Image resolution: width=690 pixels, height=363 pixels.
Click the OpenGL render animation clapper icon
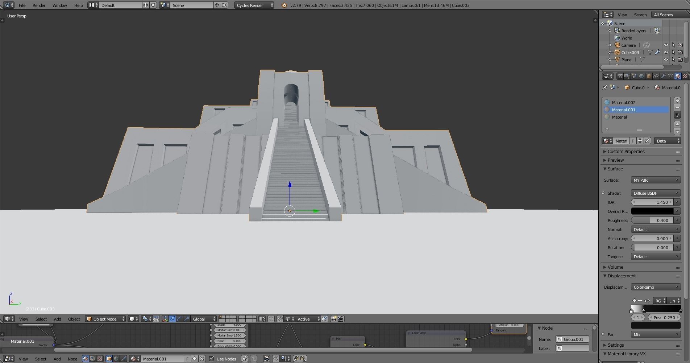point(340,319)
